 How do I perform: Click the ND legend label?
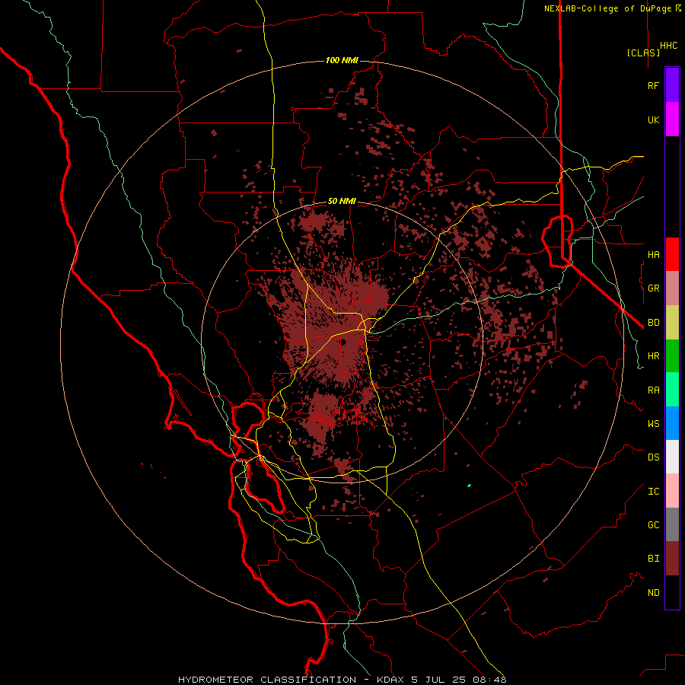pos(654,593)
